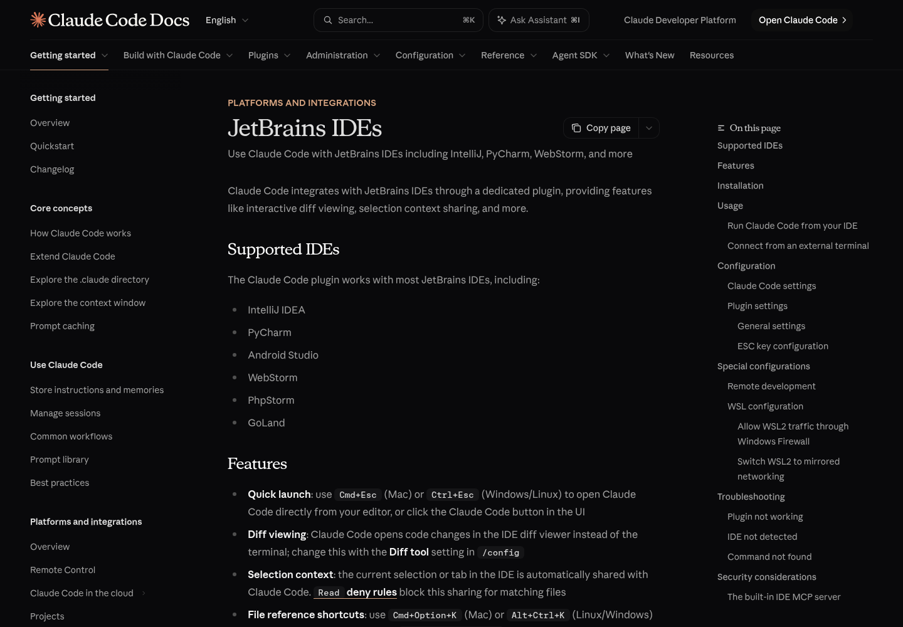Jump to ESC key configuration section
The width and height of the screenshot is (903, 627).
click(x=783, y=346)
